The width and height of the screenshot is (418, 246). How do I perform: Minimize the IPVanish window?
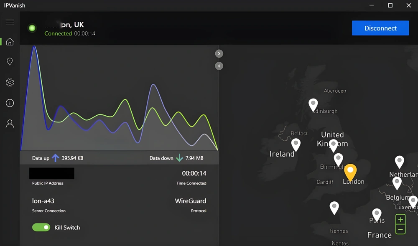tap(372, 5)
